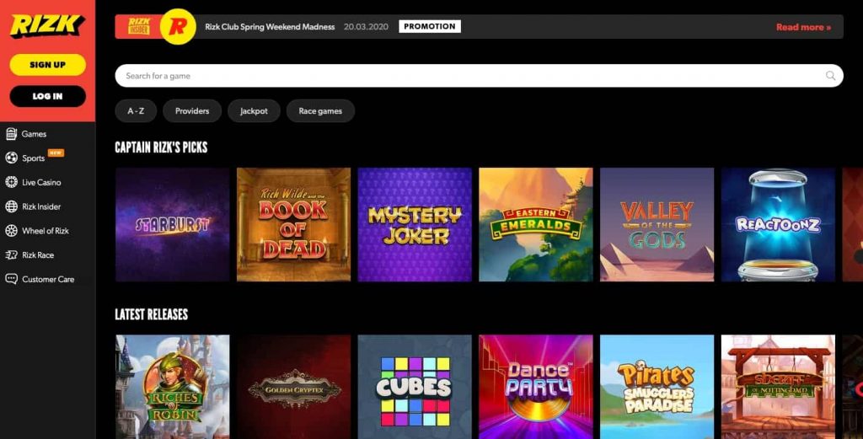Open Riches of Robin game tile
The image size is (863, 439).
172,387
